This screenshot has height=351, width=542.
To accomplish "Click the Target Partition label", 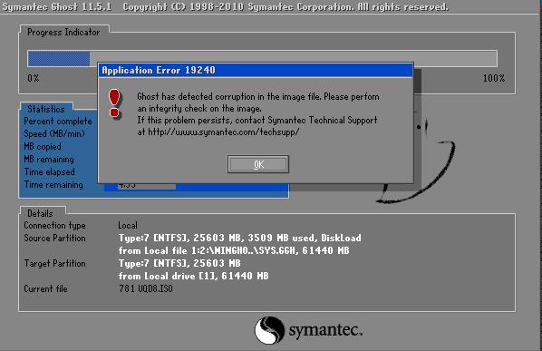I will [54, 264].
